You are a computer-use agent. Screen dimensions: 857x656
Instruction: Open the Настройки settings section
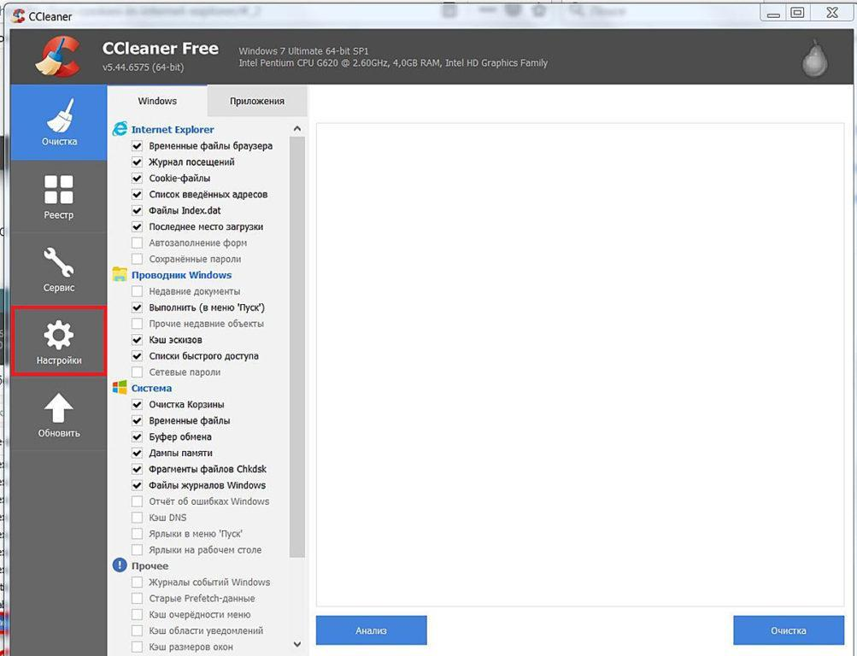(58, 342)
